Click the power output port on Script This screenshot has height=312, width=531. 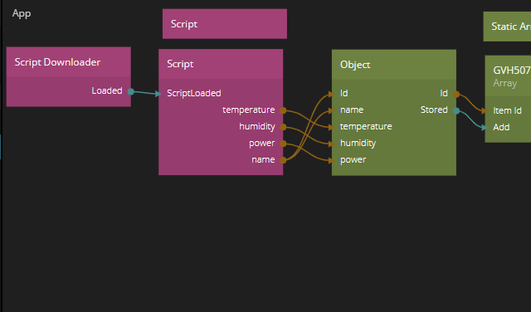click(x=283, y=144)
